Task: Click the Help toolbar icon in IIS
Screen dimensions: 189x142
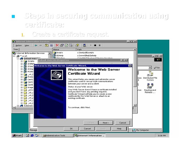Action: [77, 45]
